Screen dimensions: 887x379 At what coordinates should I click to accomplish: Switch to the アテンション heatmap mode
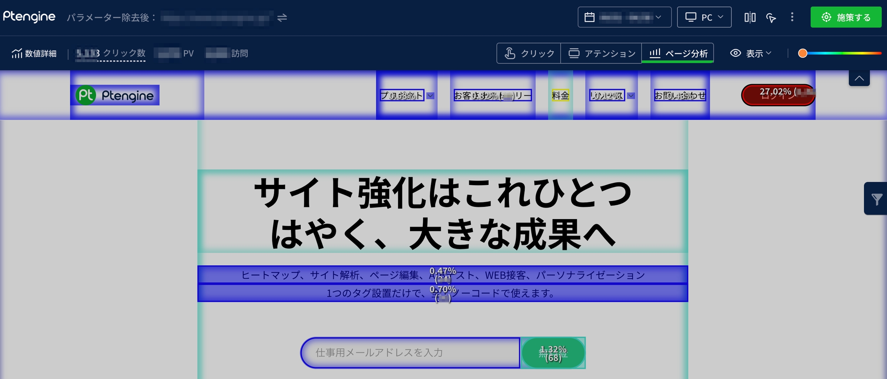tap(601, 53)
